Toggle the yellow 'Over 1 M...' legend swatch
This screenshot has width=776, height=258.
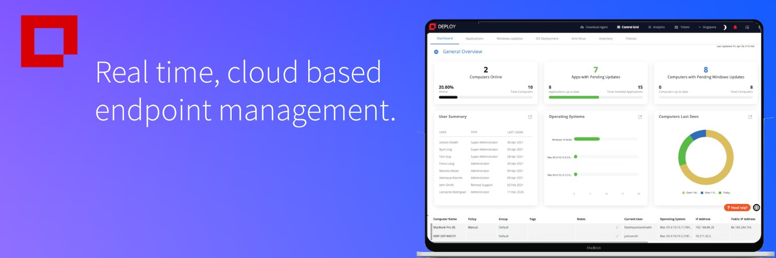pos(683,192)
